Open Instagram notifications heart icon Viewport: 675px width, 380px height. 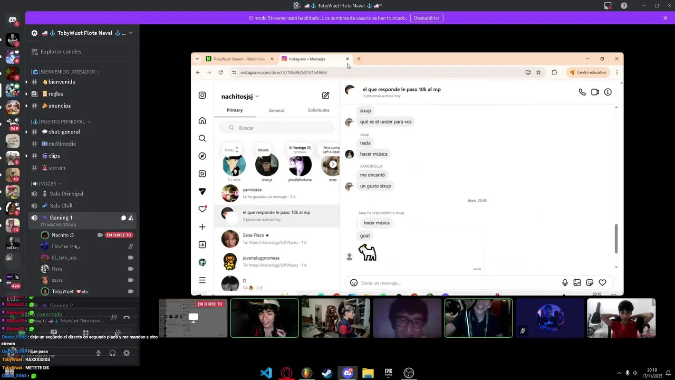(202, 209)
